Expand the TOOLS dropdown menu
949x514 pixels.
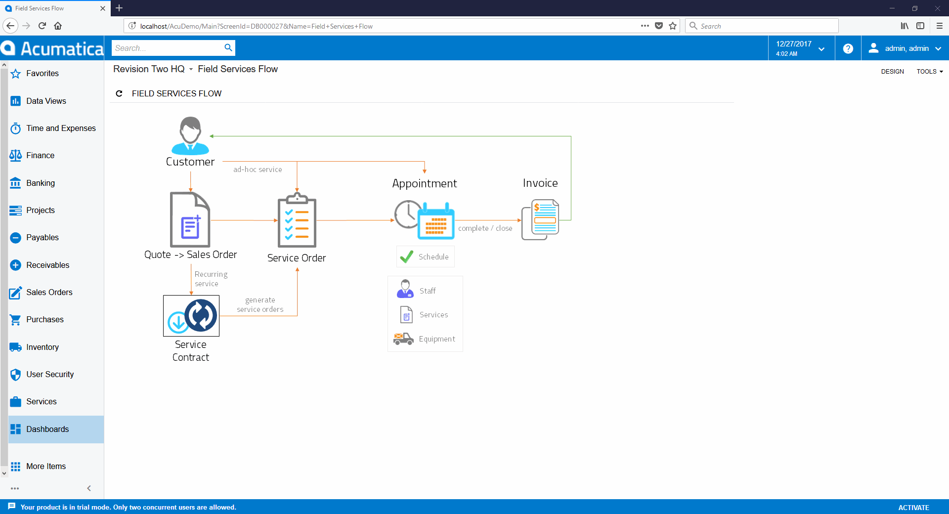pos(929,72)
